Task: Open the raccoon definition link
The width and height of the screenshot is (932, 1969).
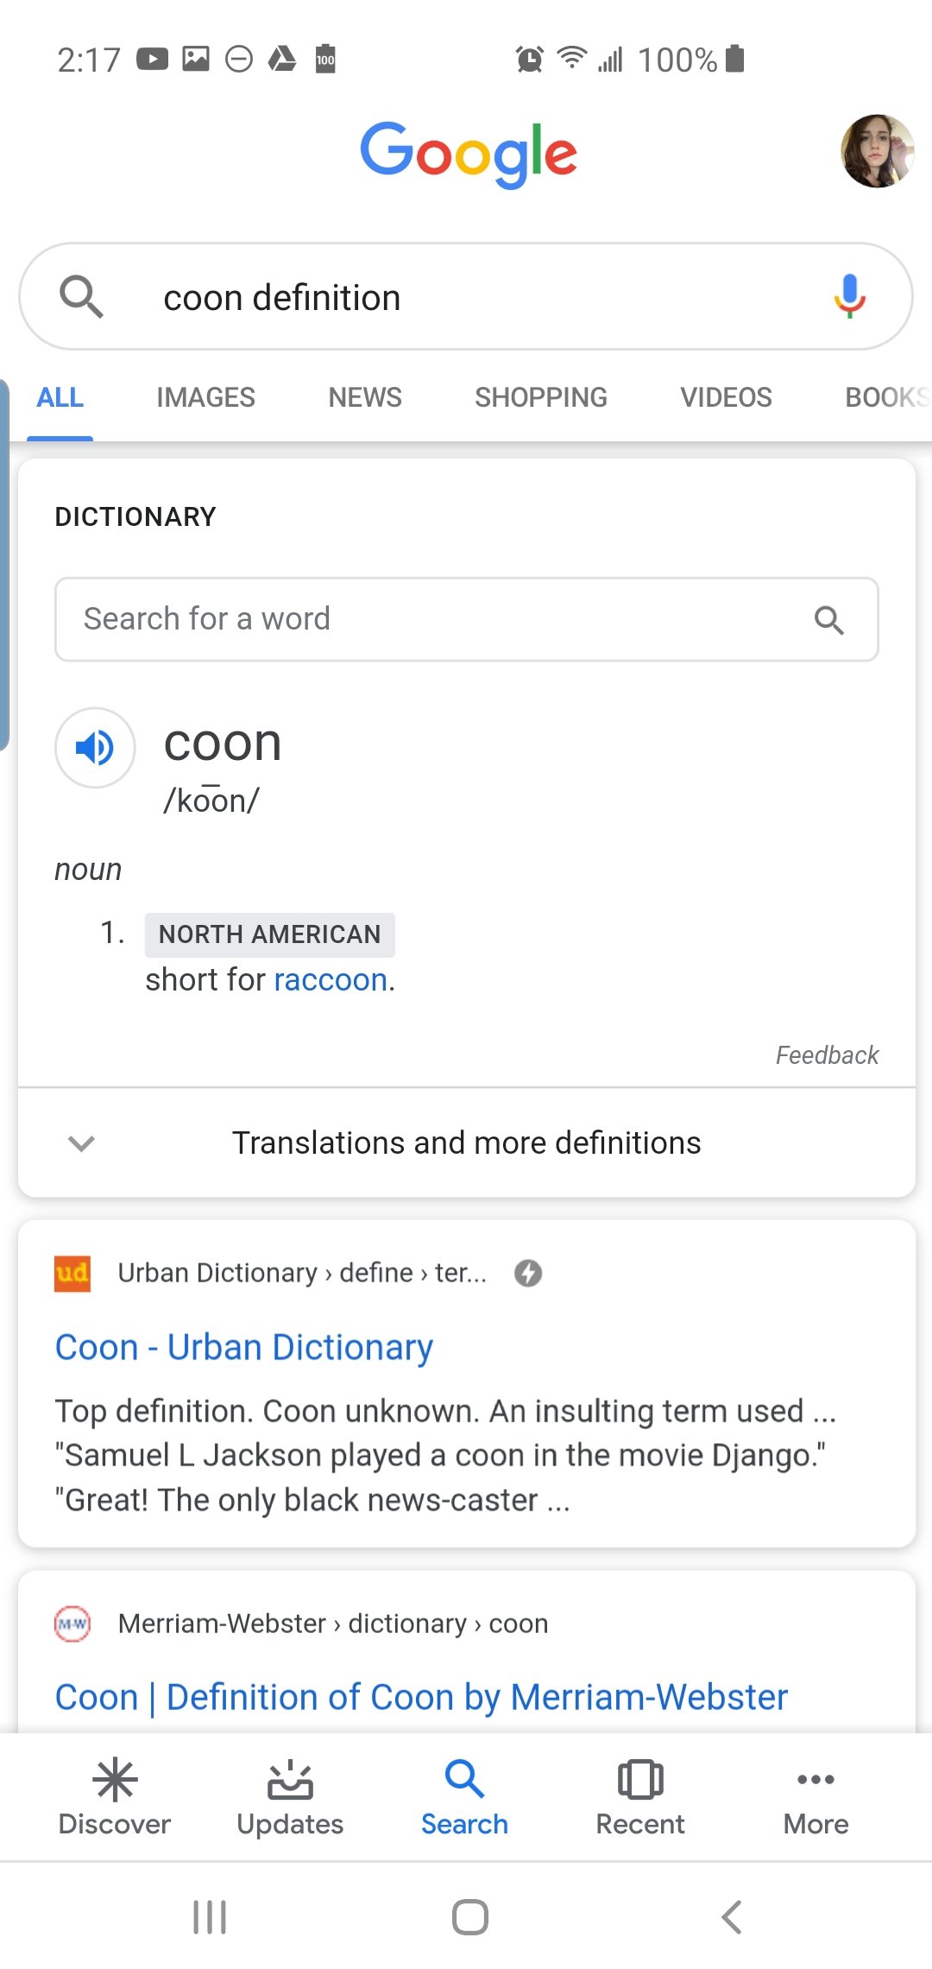Action: [331, 980]
